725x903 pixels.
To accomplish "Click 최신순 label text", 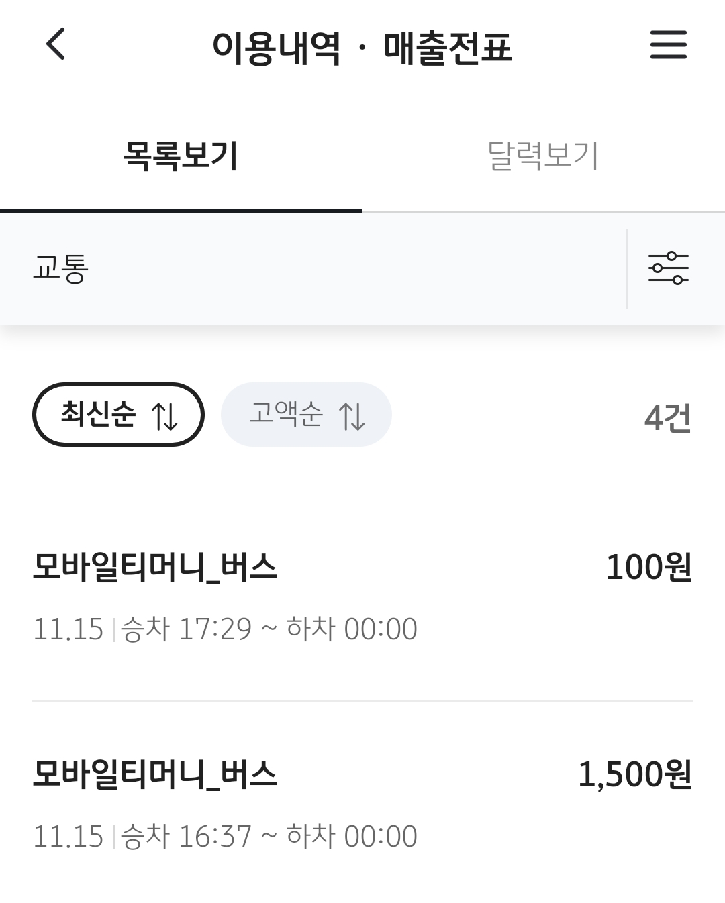I will (x=99, y=414).
